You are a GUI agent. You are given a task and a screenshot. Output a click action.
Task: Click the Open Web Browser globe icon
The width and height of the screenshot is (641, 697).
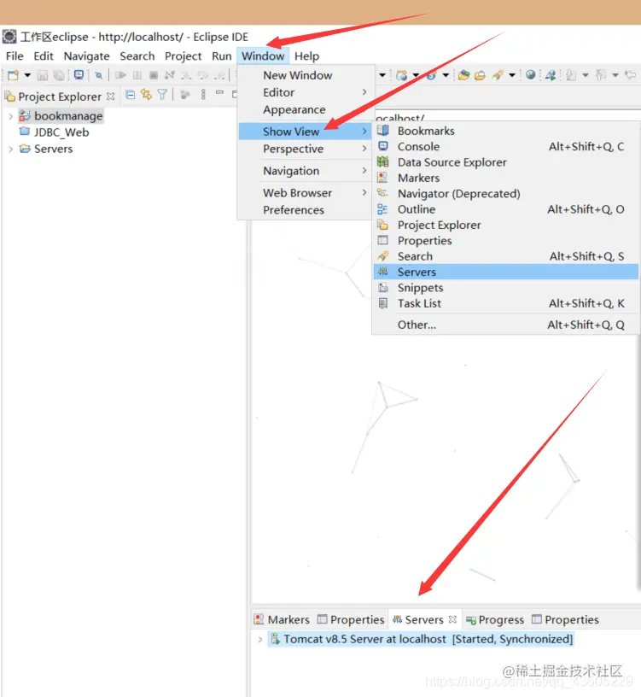point(530,74)
